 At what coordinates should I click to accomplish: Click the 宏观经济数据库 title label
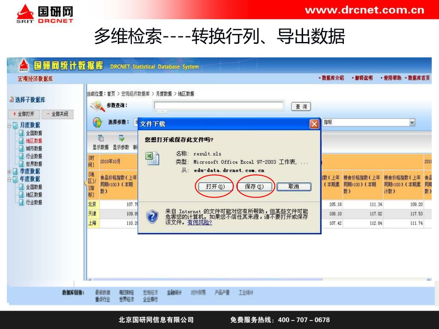pos(35,79)
